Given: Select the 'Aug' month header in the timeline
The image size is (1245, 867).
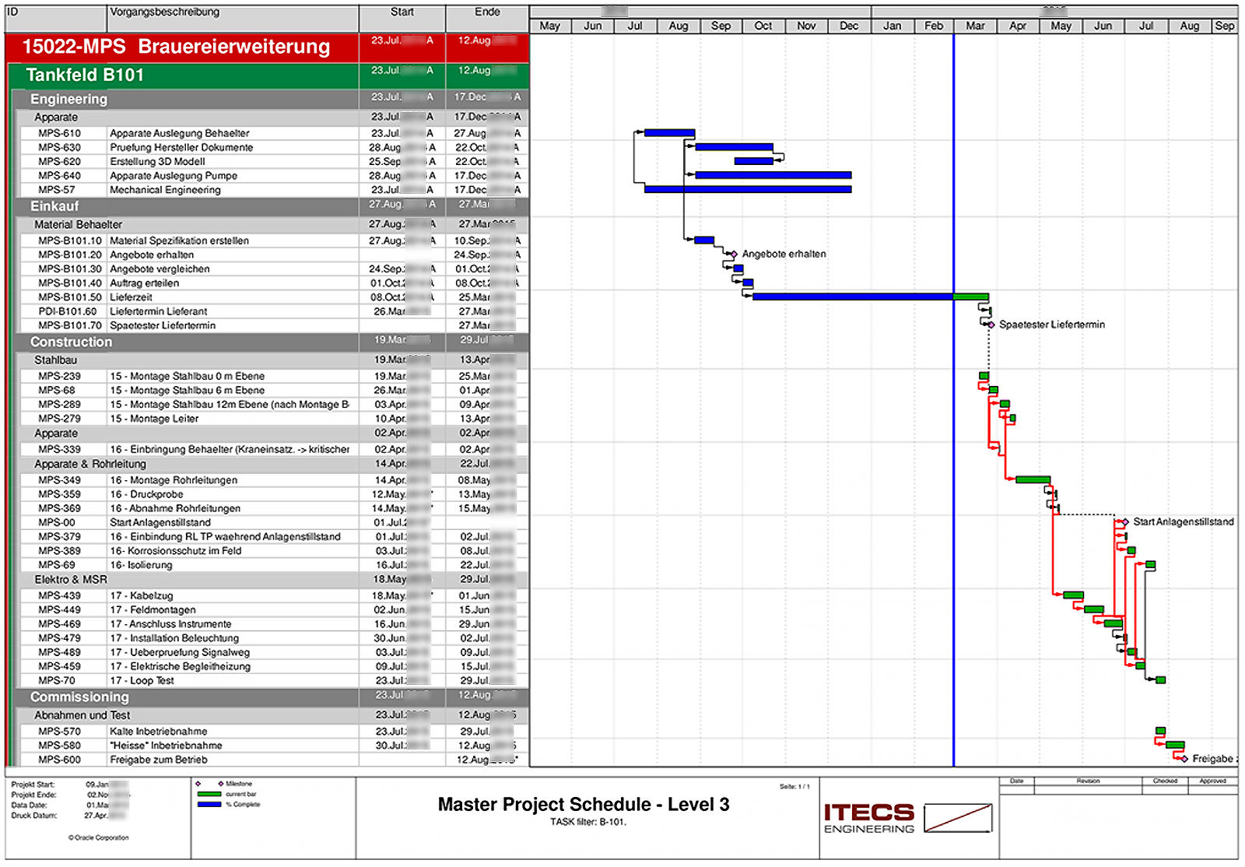Looking at the screenshot, I should [678, 26].
